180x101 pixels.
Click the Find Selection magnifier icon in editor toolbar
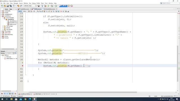coord(38,11)
